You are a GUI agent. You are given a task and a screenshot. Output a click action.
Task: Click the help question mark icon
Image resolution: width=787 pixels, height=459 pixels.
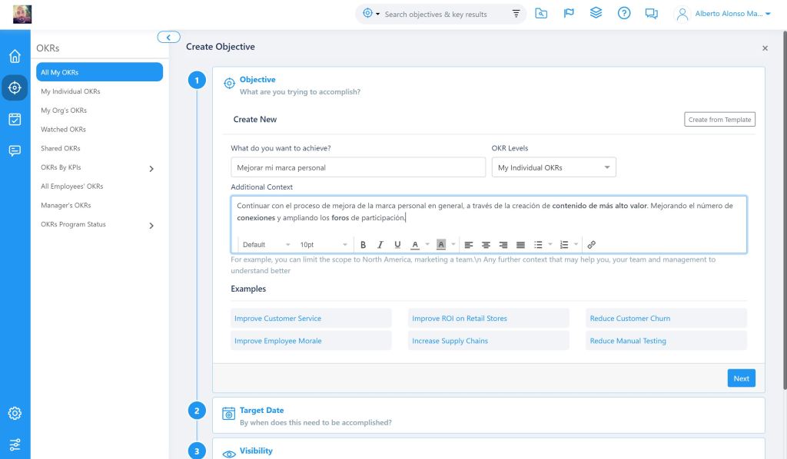pos(624,14)
